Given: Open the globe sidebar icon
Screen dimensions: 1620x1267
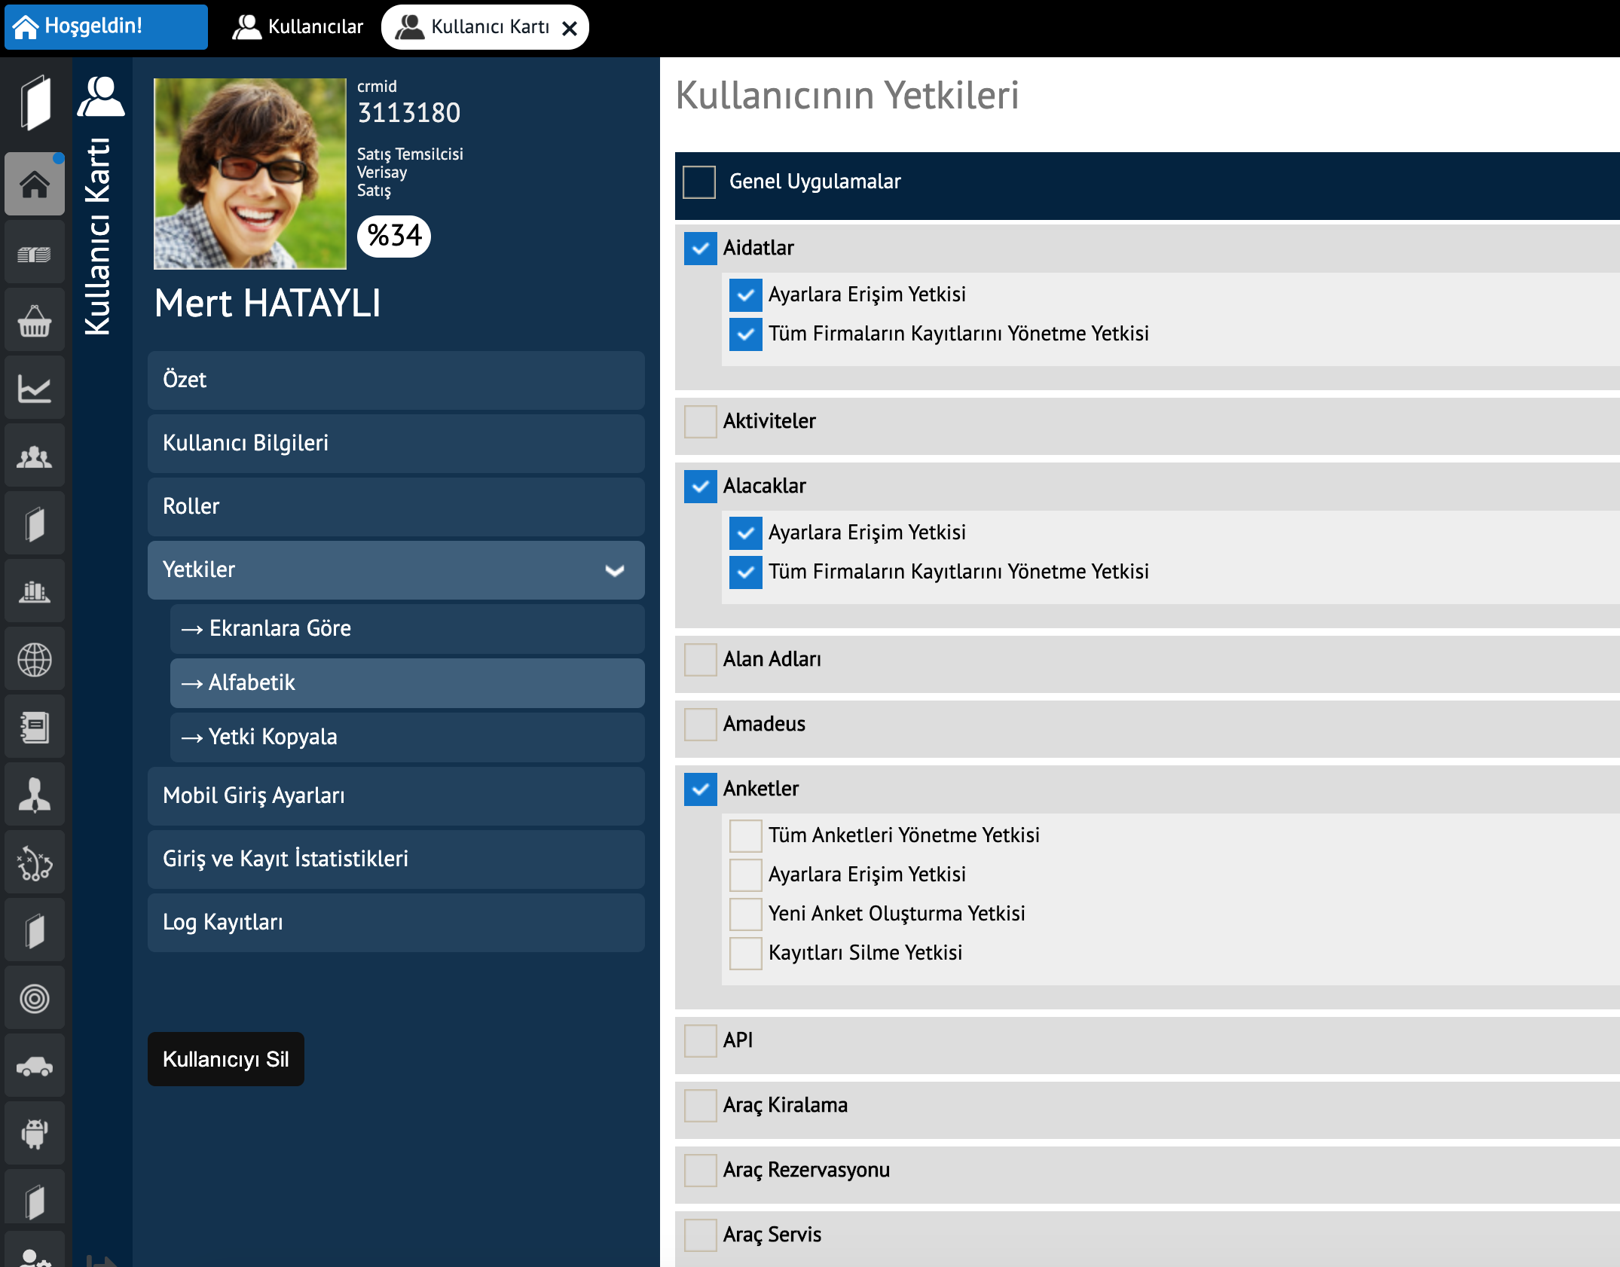Looking at the screenshot, I should pyautogui.click(x=35, y=660).
